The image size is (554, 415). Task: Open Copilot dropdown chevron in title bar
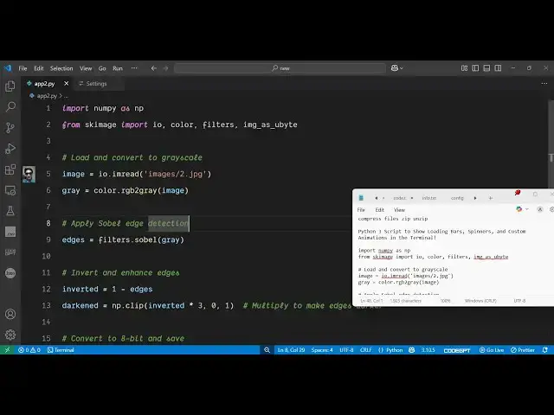point(402,68)
